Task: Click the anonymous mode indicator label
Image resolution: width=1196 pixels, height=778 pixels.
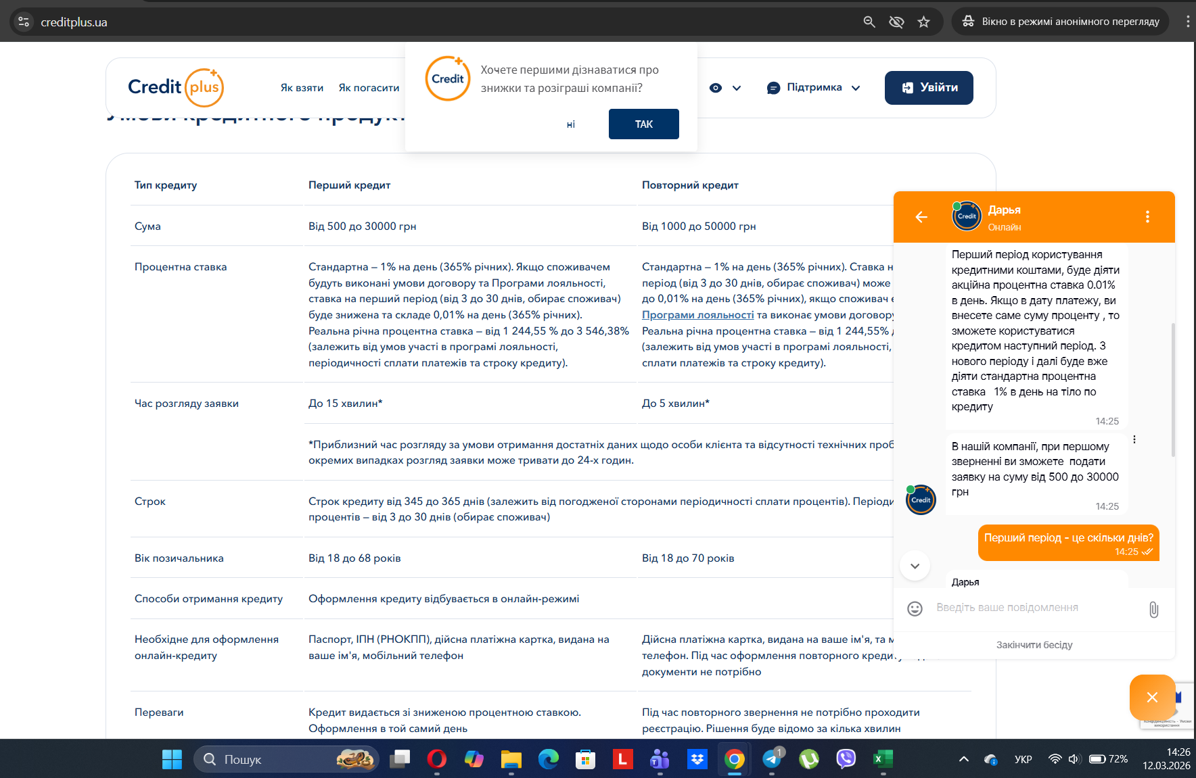Action: pos(1062,22)
